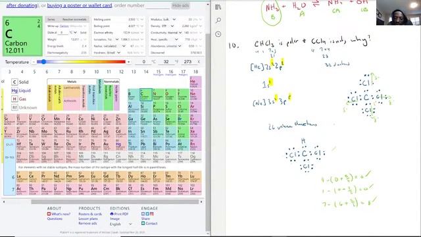The image size is (421, 237).
Task: Click the Temperature slider plus button
Action: [x=129, y=62]
